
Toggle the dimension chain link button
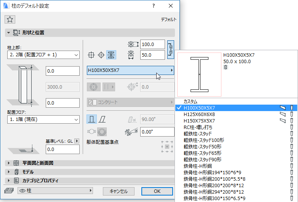pos(170,49)
